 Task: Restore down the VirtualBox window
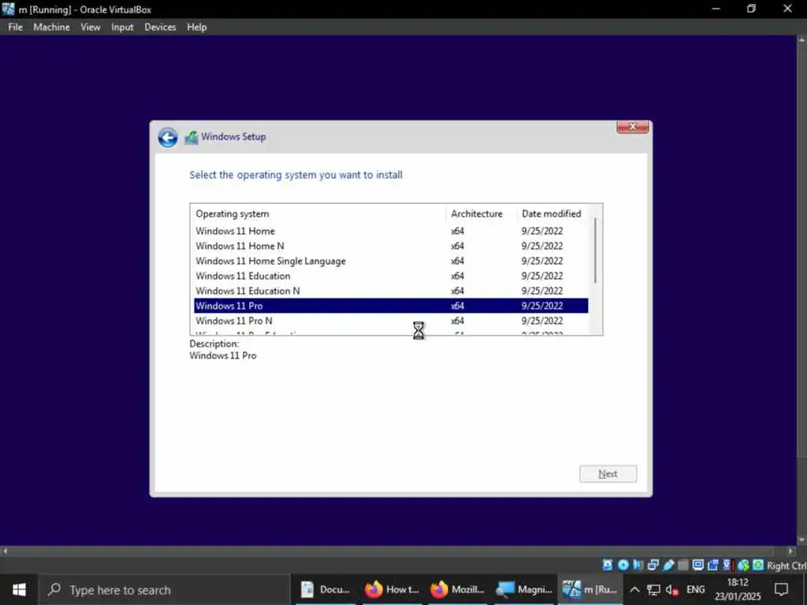pos(751,9)
